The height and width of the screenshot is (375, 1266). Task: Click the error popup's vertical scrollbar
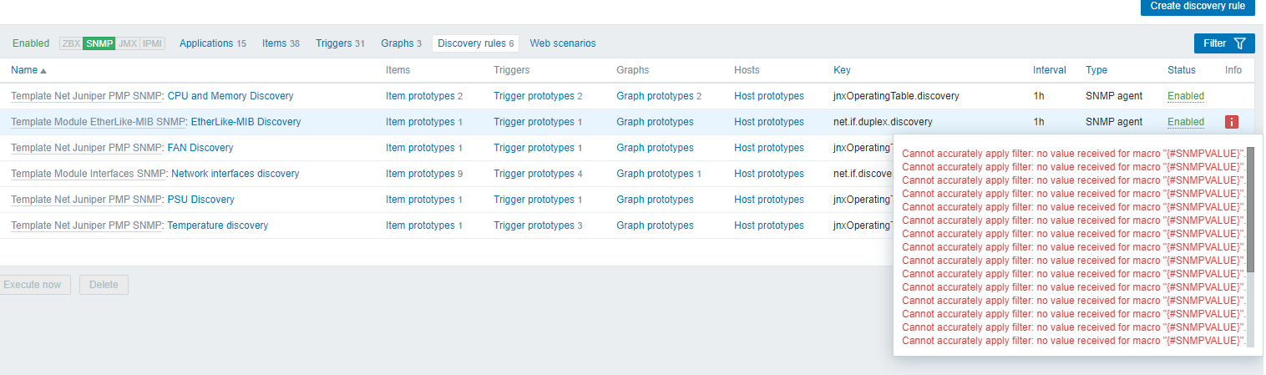point(1249,210)
